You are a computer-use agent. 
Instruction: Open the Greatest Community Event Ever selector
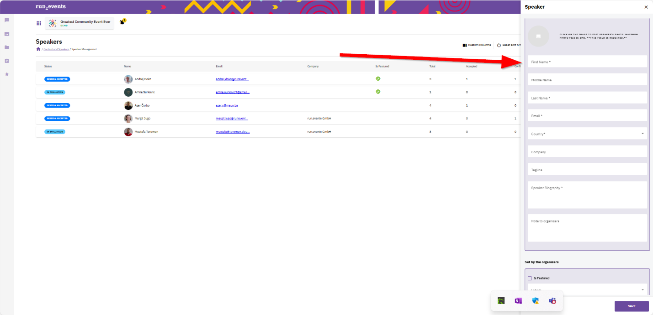[x=80, y=23]
